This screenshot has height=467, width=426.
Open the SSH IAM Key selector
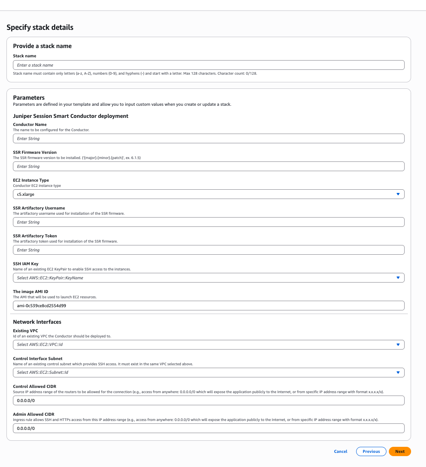click(x=202, y=278)
